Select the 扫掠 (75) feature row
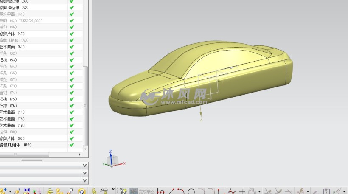This screenshot has height=194, width=348. coord(41,99)
